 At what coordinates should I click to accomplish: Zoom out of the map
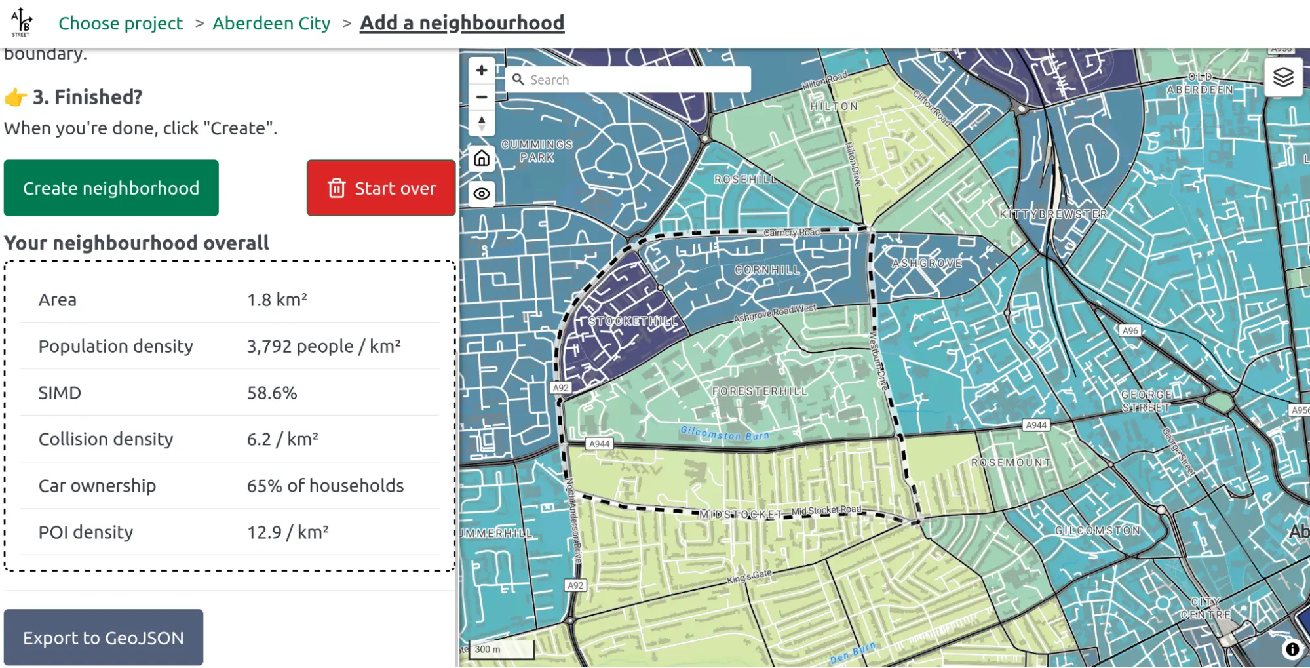pyautogui.click(x=482, y=97)
